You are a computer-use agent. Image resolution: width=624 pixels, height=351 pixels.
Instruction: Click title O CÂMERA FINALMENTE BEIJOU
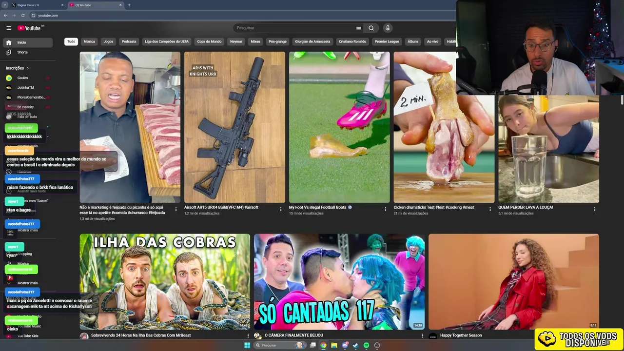point(294,335)
